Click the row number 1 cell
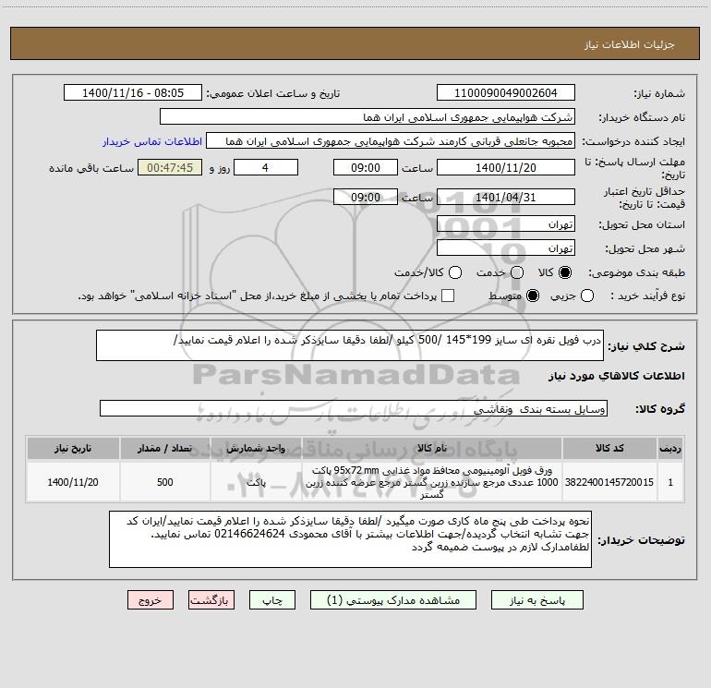711x688 pixels. (x=670, y=482)
